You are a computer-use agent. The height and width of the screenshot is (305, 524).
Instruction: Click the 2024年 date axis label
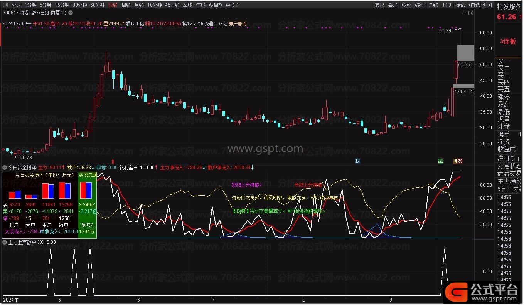(10, 299)
